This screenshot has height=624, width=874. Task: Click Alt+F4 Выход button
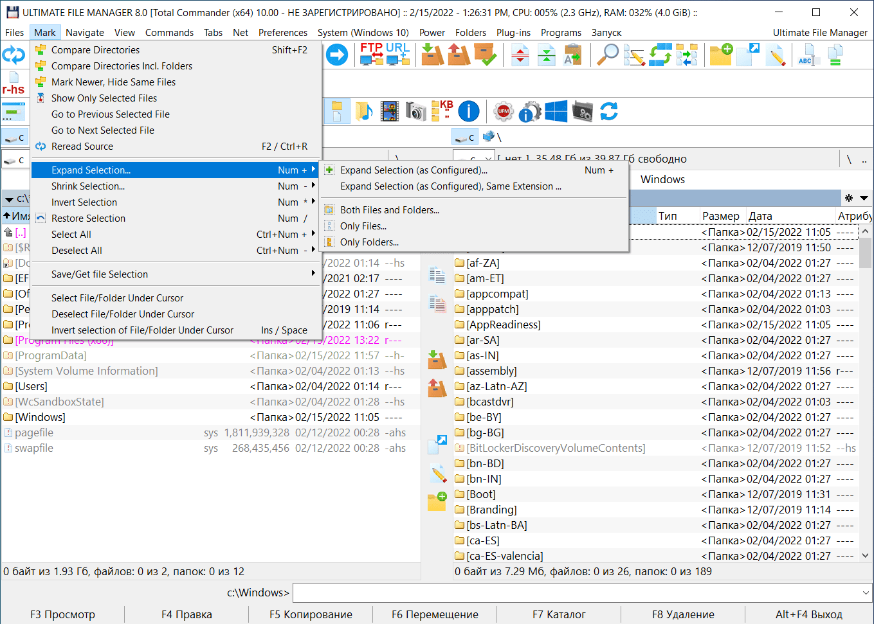click(x=808, y=614)
